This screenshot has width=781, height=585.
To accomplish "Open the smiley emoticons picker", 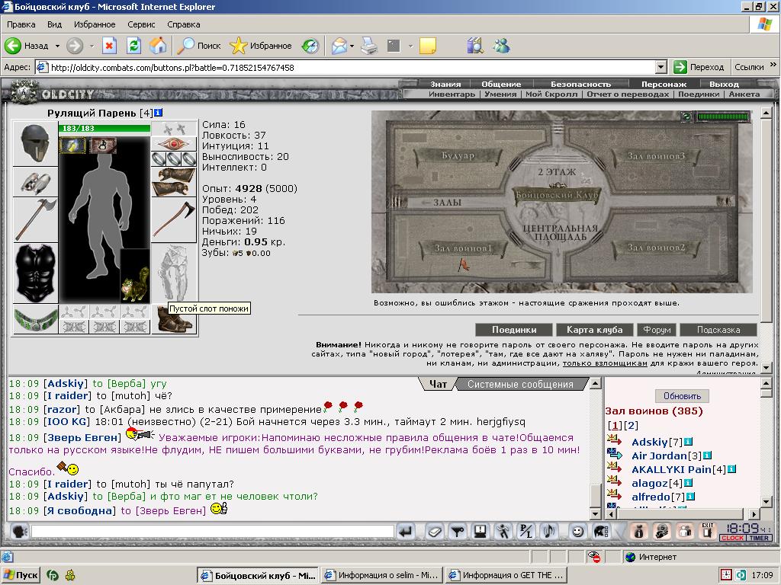I will (x=577, y=532).
